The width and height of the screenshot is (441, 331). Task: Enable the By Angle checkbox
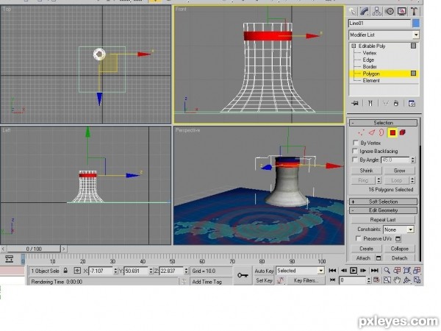[x=356, y=160]
